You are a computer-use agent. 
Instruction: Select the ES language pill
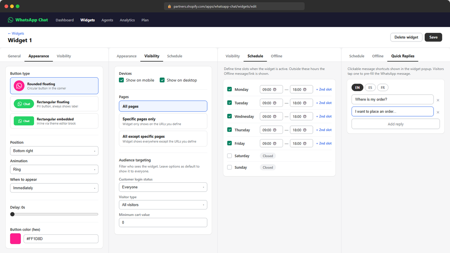(x=370, y=87)
